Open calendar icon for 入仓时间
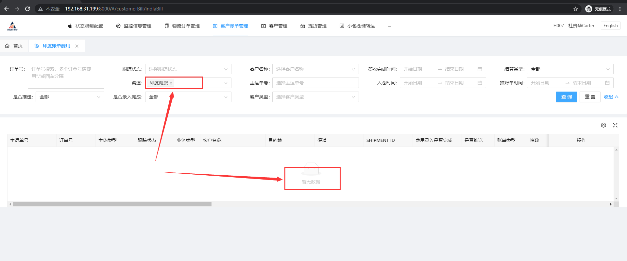 click(x=480, y=83)
